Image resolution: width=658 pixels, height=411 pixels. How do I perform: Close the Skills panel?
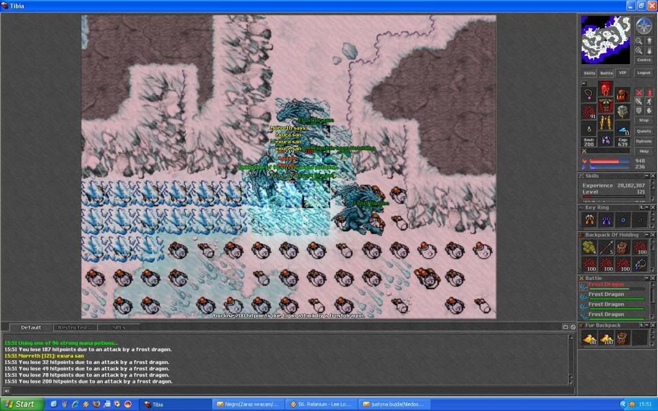(x=653, y=176)
